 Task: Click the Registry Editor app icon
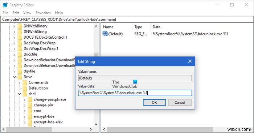click(5, 5)
